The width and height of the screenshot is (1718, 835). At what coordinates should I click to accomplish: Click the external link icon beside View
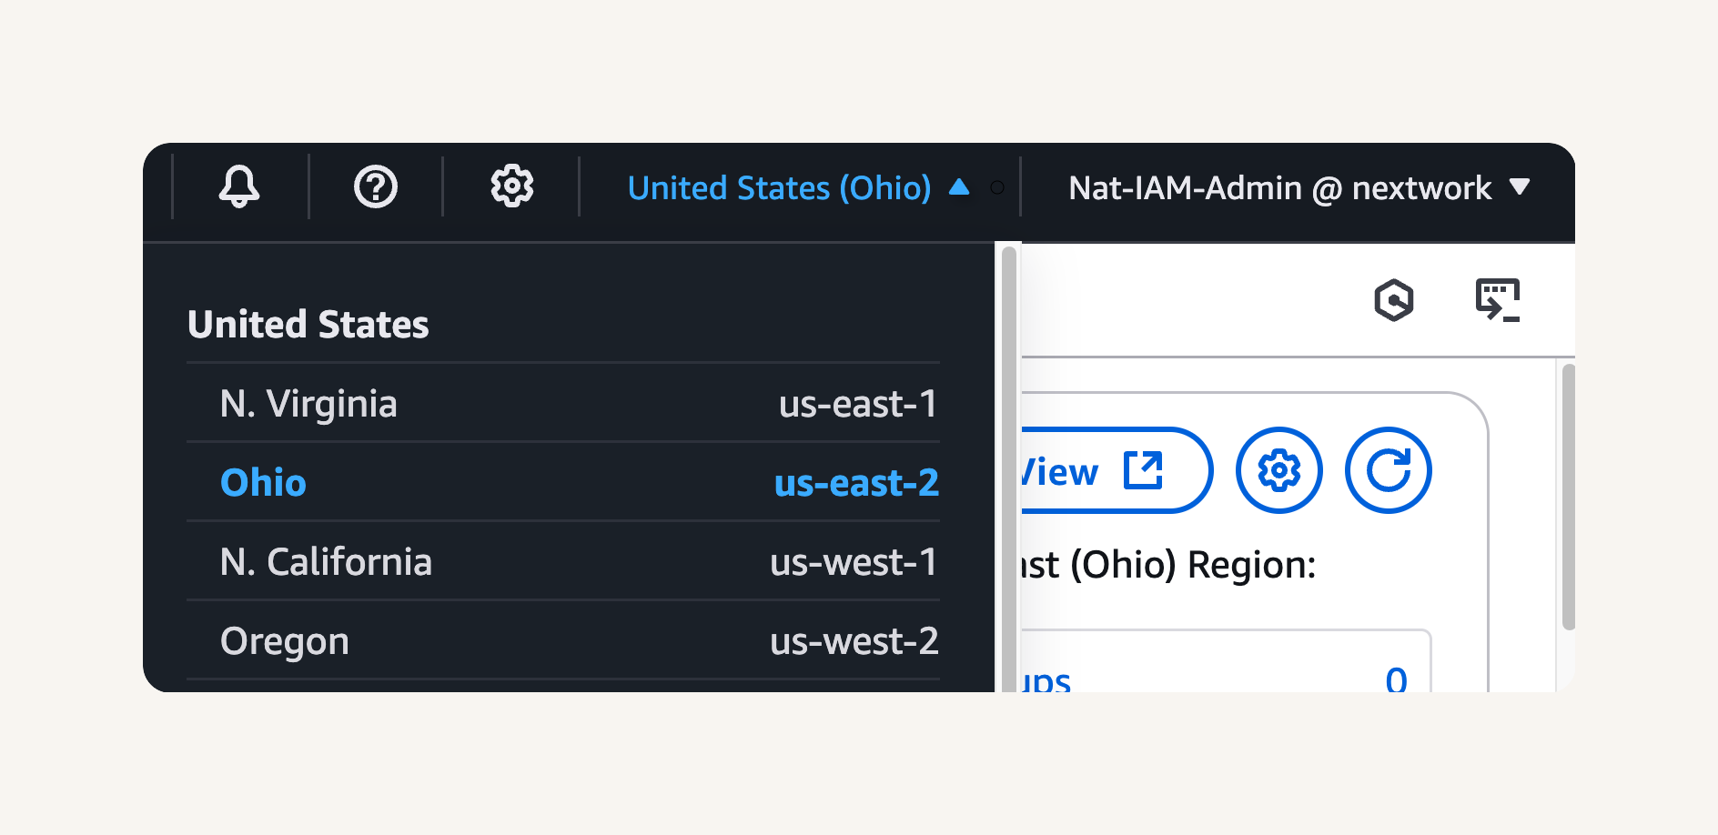click(x=1143, y=470)
